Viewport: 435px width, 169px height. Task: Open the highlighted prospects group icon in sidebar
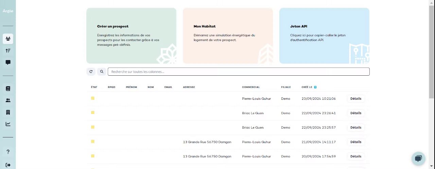pos(8,39)
